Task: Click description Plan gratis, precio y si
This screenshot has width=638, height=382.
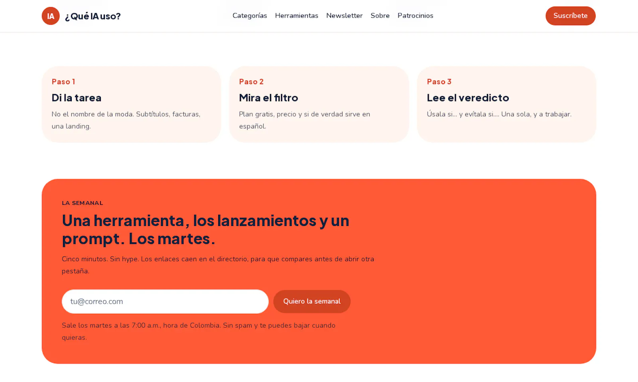Action: (305, 120)
